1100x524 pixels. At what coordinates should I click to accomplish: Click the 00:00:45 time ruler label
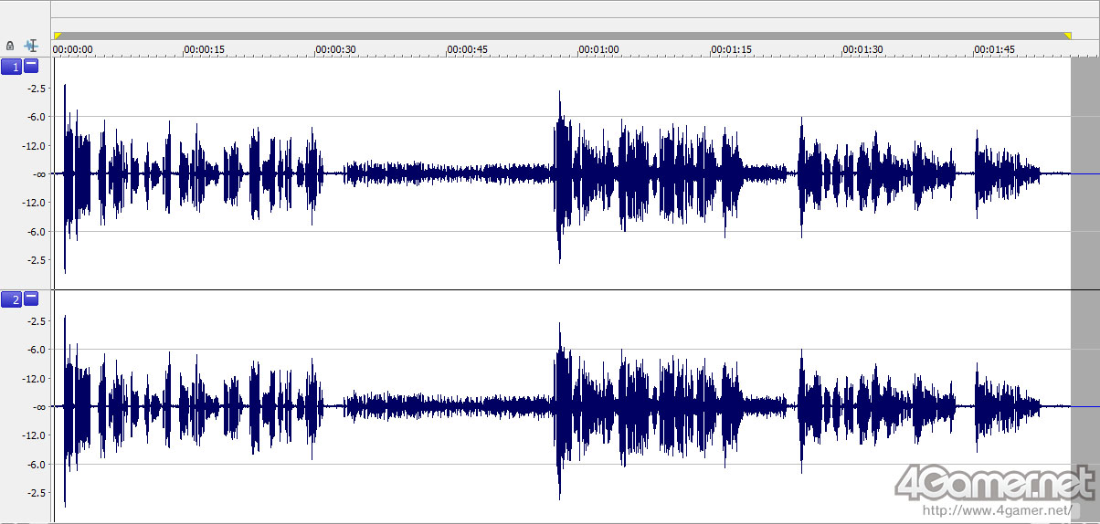[x=468, y=49]
